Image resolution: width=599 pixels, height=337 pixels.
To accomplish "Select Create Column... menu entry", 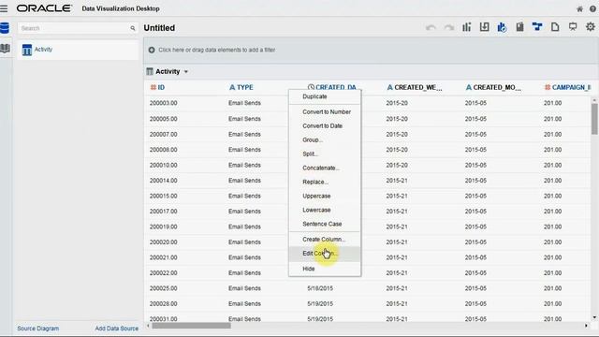I will coord(325,240).
